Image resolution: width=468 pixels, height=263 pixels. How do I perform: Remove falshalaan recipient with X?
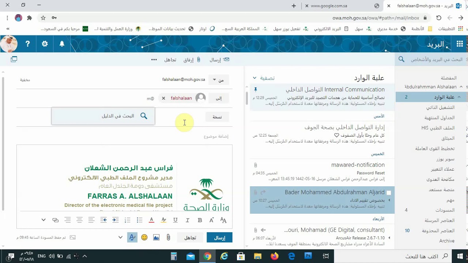[x=163, y=98]
